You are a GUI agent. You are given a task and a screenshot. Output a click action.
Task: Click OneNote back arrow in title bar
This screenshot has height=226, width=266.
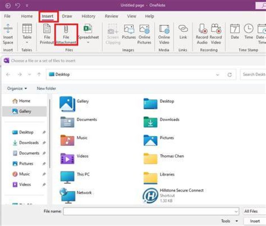pyautogui.click(x=8, y=6)
